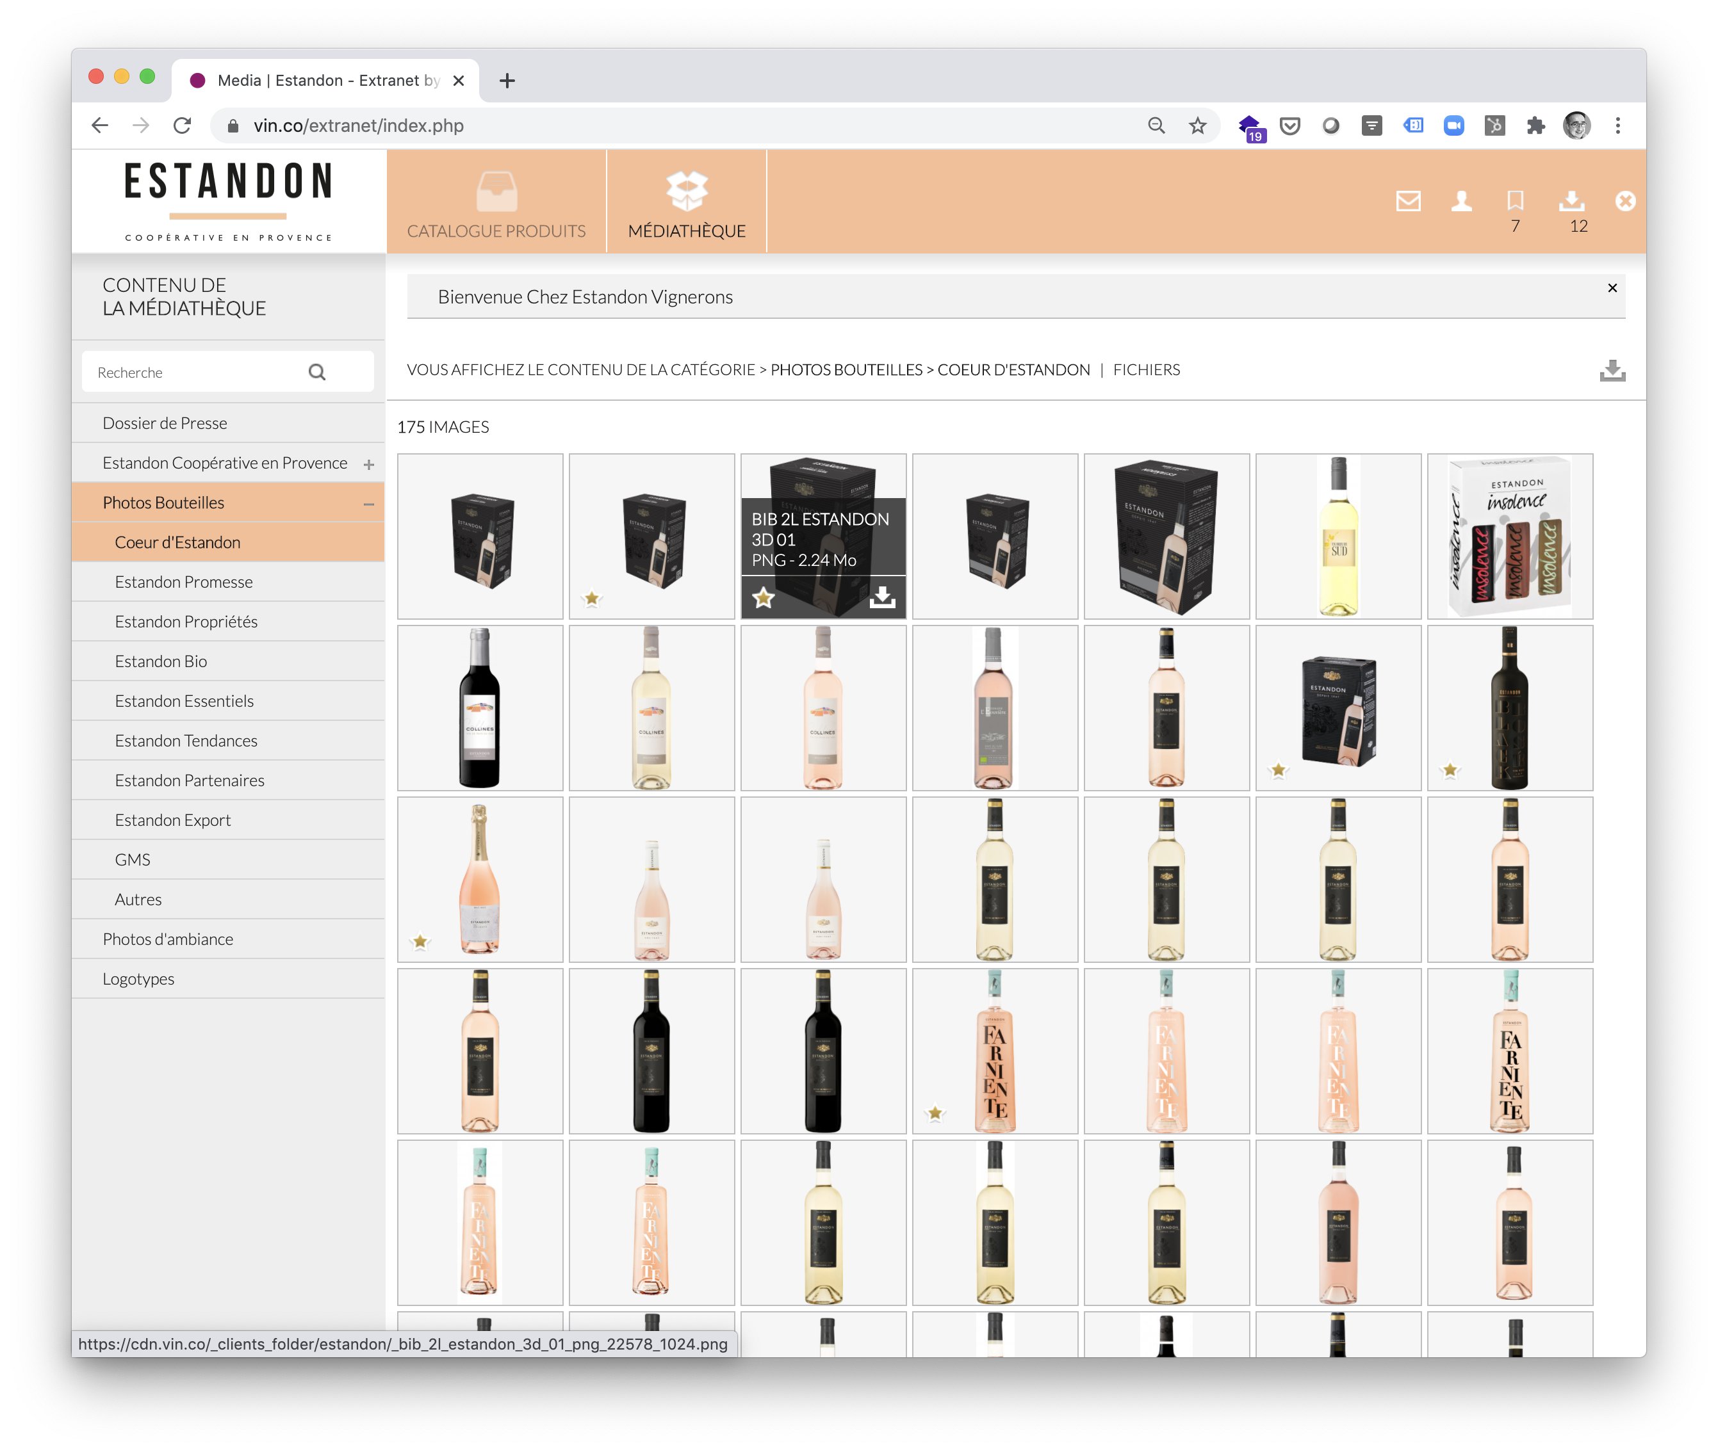Open downloads basket icon showing 12

click(x=1572, y=201)
